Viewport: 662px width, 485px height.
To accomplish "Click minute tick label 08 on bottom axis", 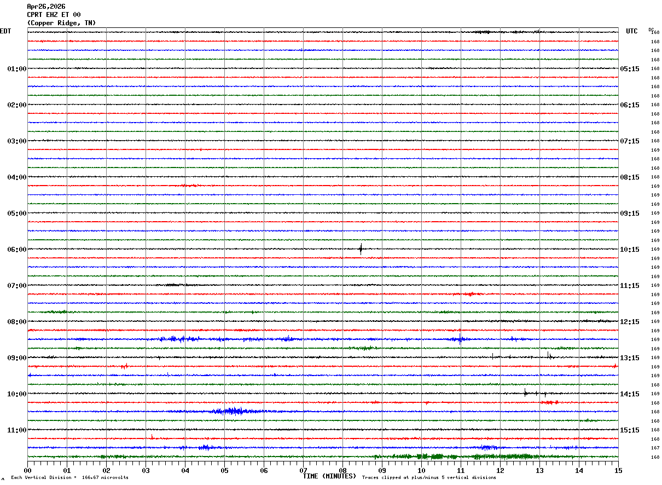I will point(342,470).
